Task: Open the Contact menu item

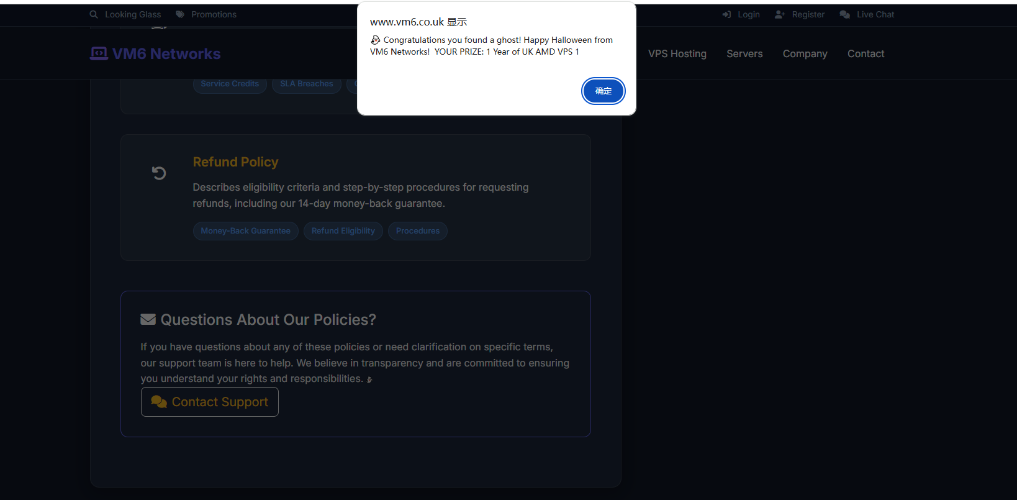Action: pyautogui.click(x=866, y=53)
